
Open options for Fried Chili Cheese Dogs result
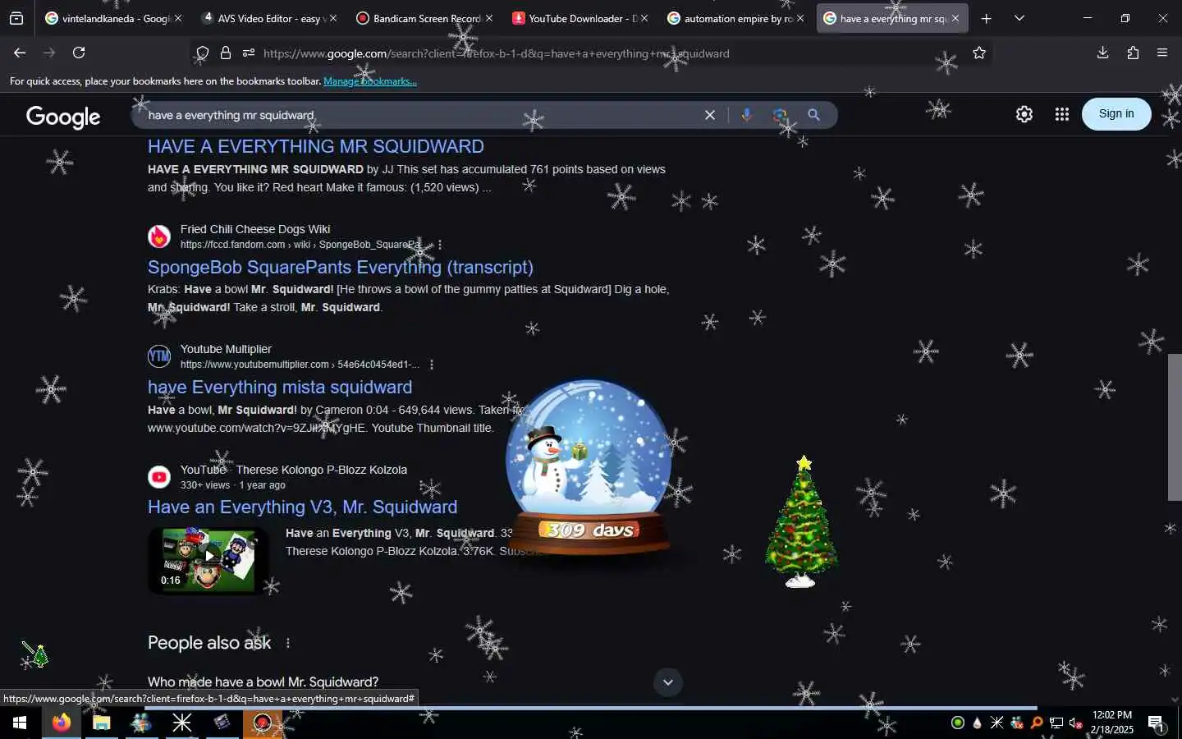(x=440, y=245)
